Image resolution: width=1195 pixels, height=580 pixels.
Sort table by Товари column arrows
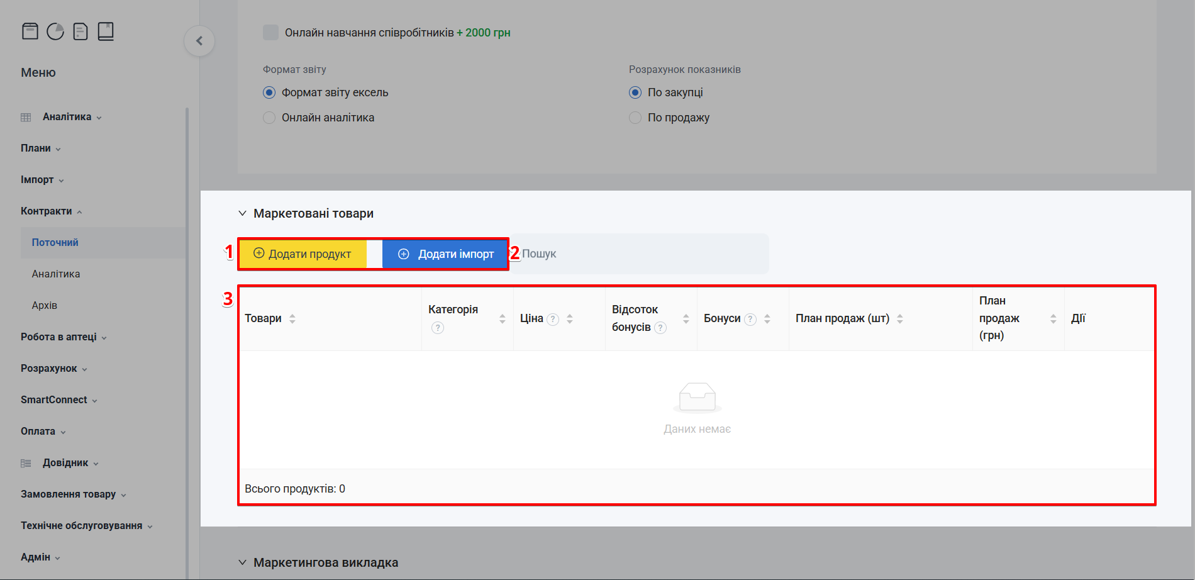292,319
